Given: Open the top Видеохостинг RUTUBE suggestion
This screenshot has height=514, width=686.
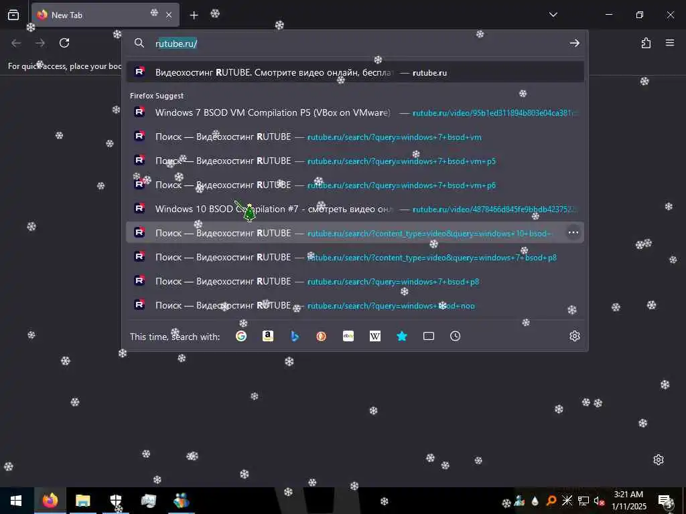Looking at the screenshot, I should pyautogui.click(x=355, y=72).
